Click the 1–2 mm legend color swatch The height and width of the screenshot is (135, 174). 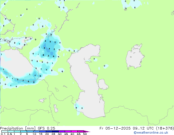pos(17,131)
